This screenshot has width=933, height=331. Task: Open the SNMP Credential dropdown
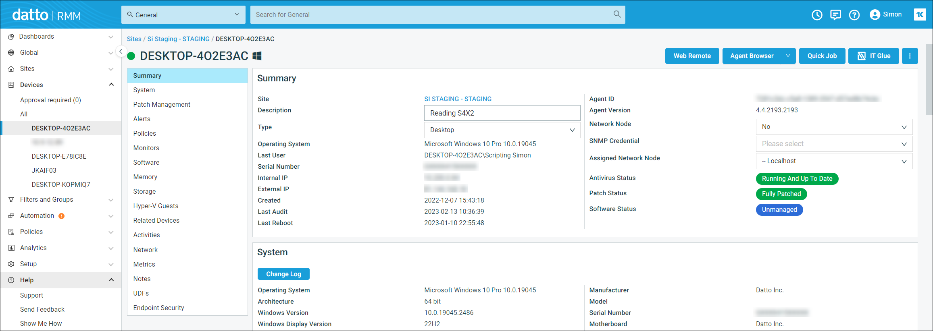coord(834,144)
